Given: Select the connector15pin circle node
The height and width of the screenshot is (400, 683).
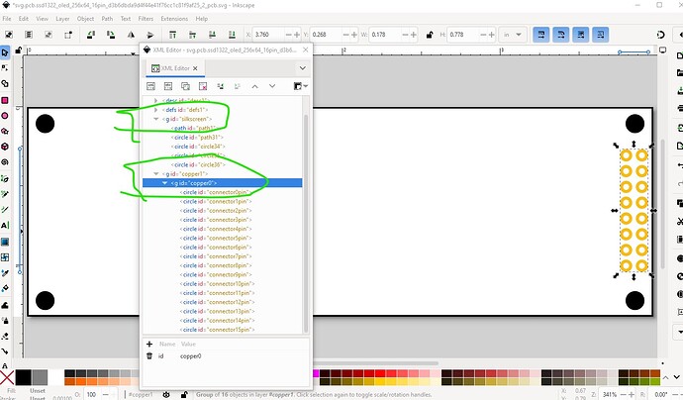Looking at the screenshot, I should (217, 330).
